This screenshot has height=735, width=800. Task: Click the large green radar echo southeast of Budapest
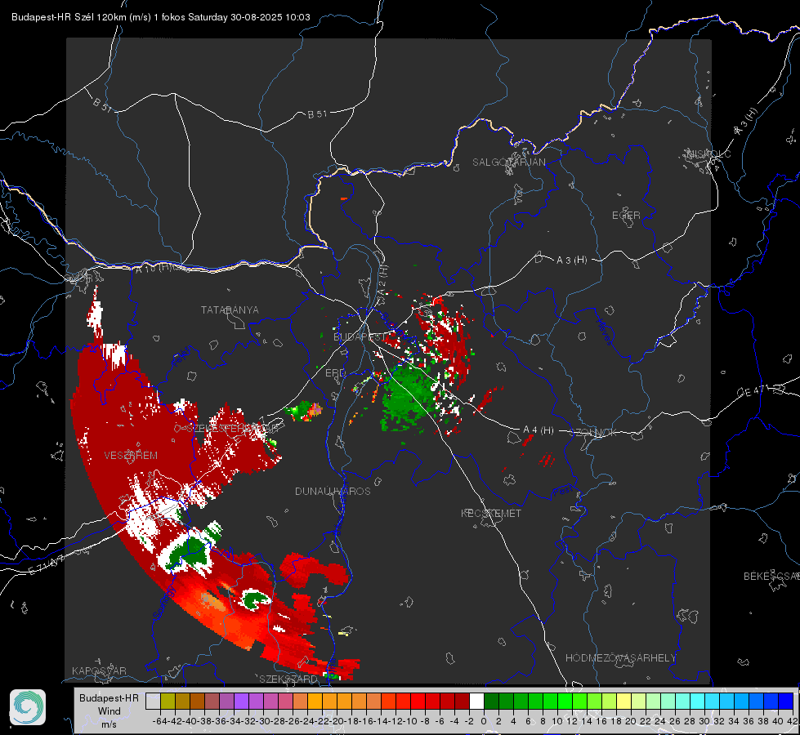[x=407, y=399]
